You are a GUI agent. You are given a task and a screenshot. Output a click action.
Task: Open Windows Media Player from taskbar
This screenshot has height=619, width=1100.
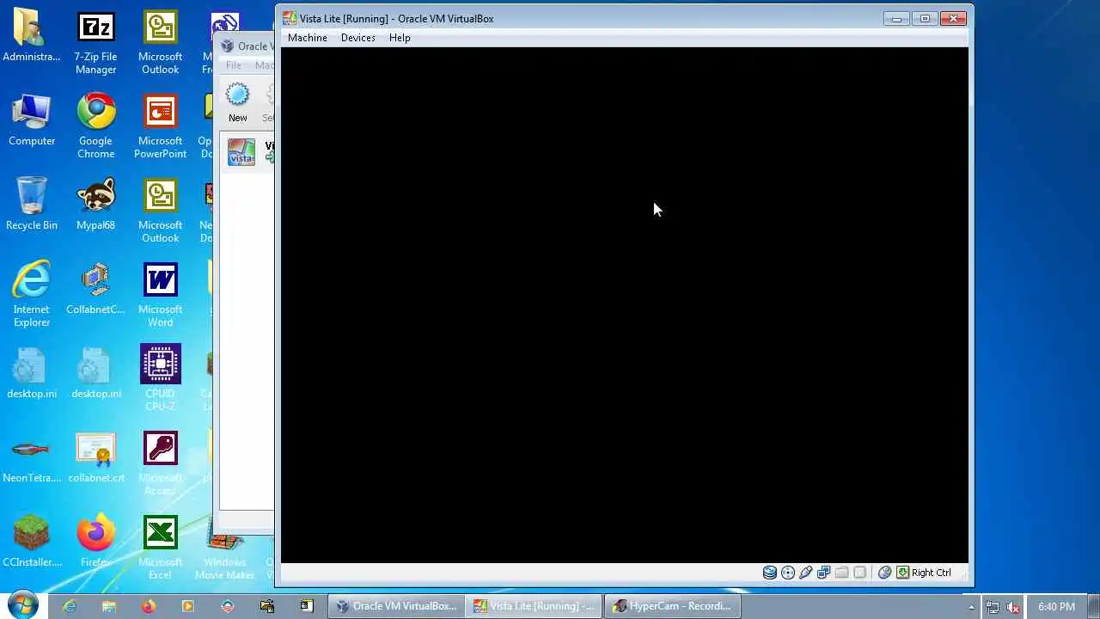188,606
